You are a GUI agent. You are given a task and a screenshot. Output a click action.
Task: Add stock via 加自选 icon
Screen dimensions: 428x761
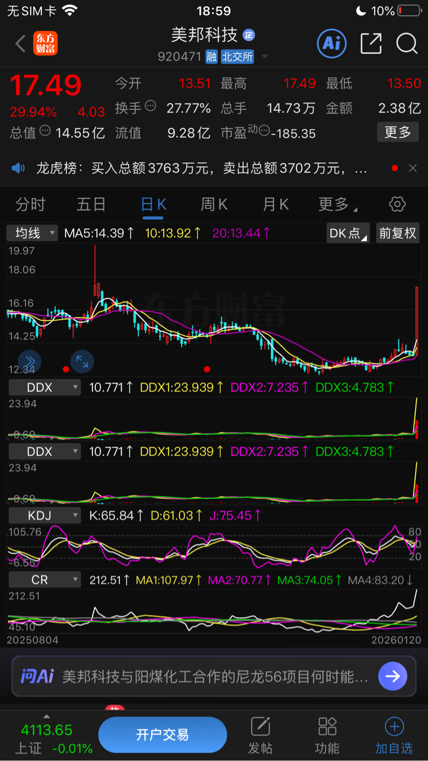tap(394, 734)
